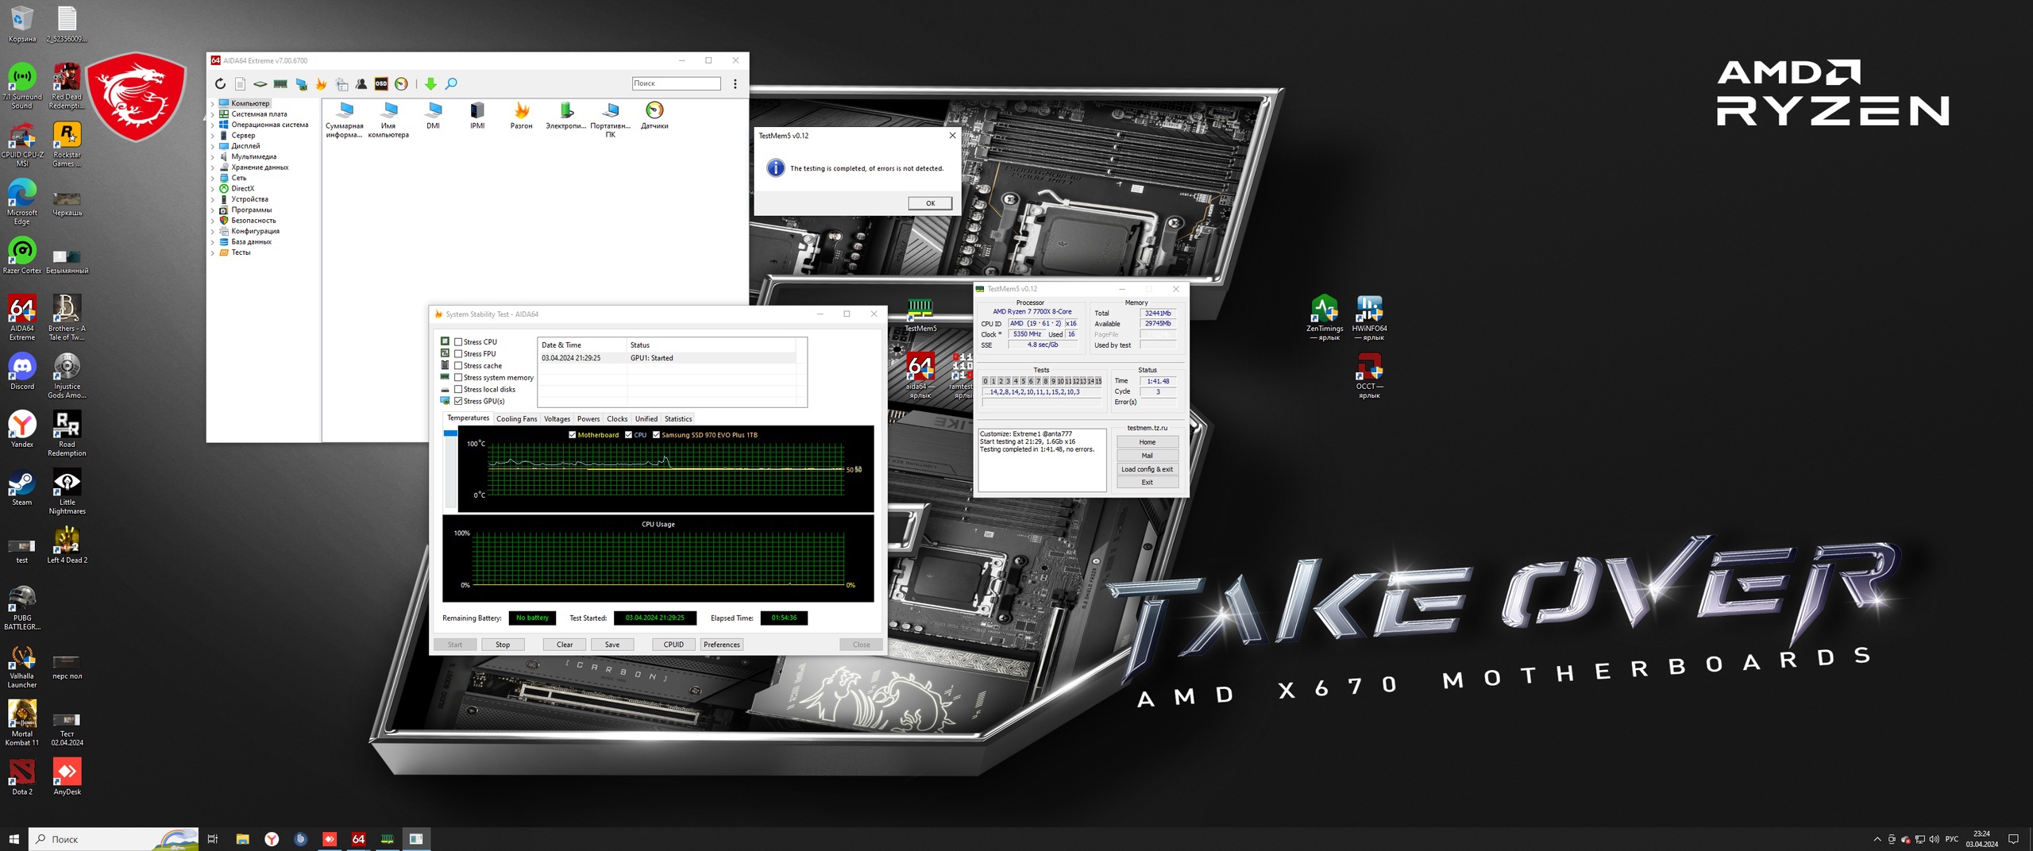Open the Датчики gauge page icon
Image resolution: width=2033 pixels, height=851 pixels.
(x=654, y=116)
